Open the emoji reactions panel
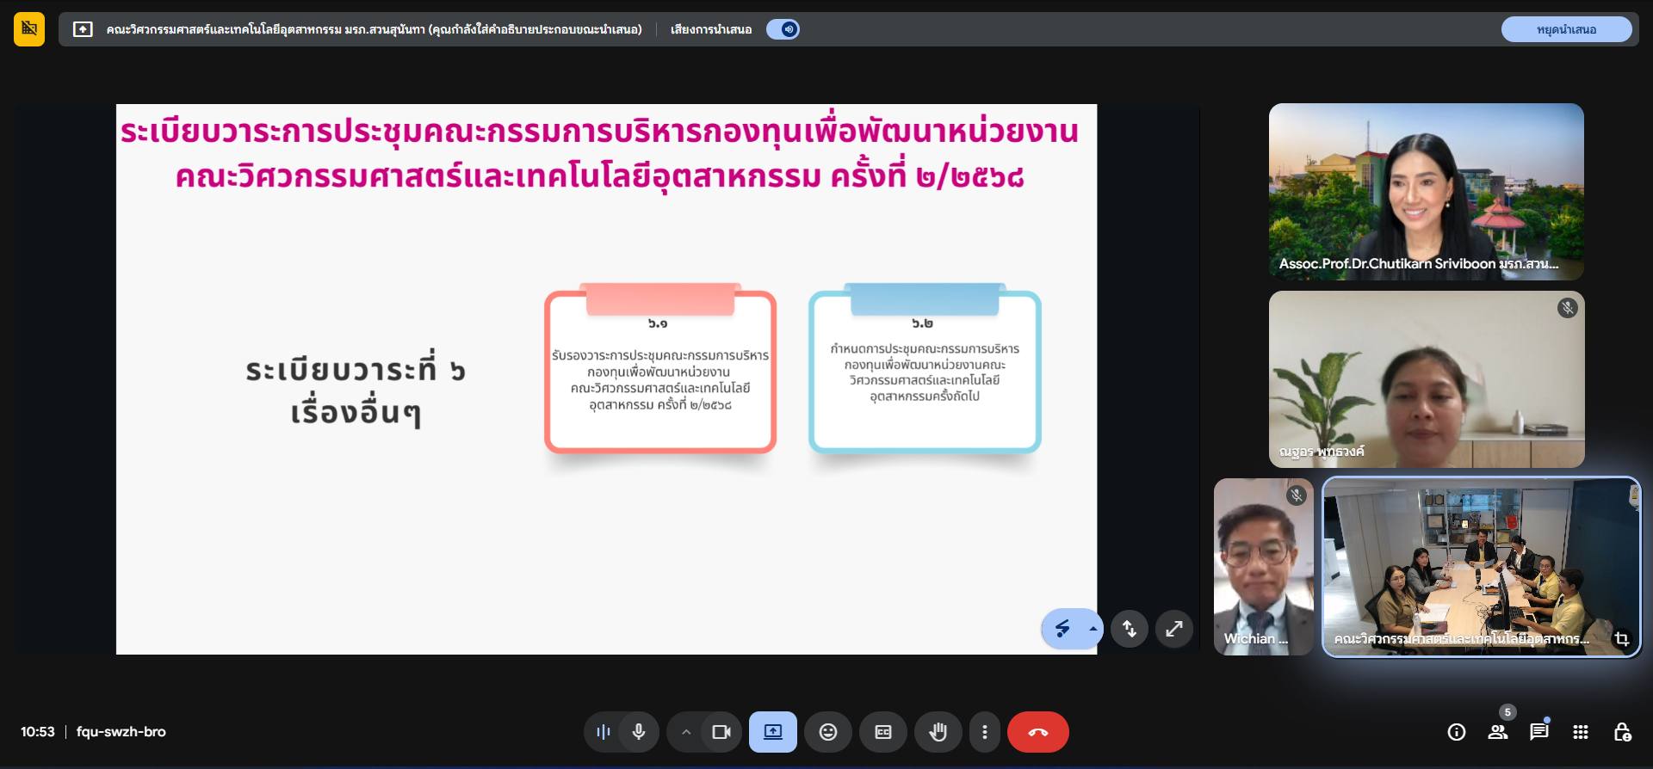 (x=827, y=732)
